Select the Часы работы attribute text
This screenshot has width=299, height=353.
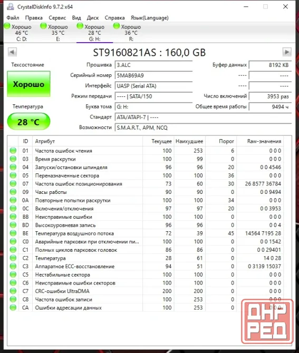click(51, 192)
